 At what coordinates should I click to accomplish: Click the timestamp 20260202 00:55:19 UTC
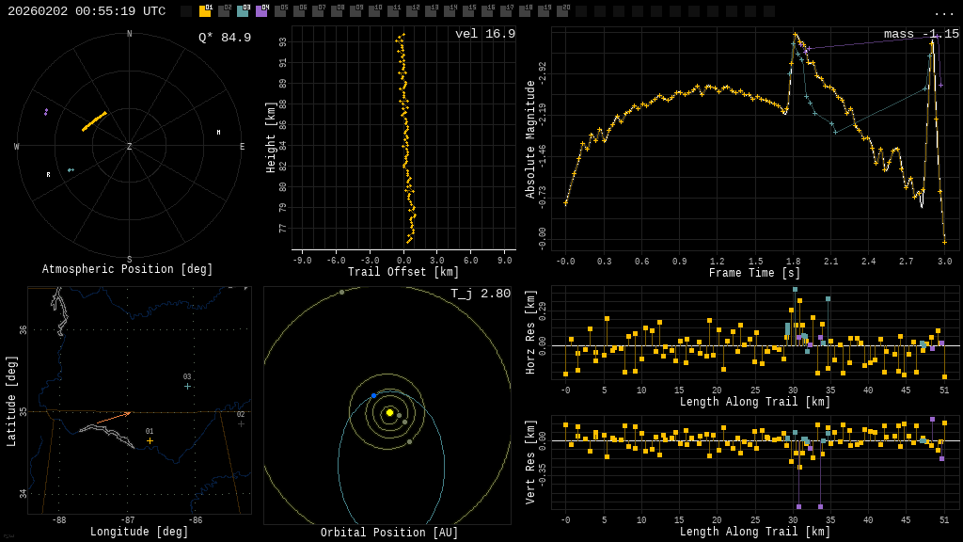[87, 11]
